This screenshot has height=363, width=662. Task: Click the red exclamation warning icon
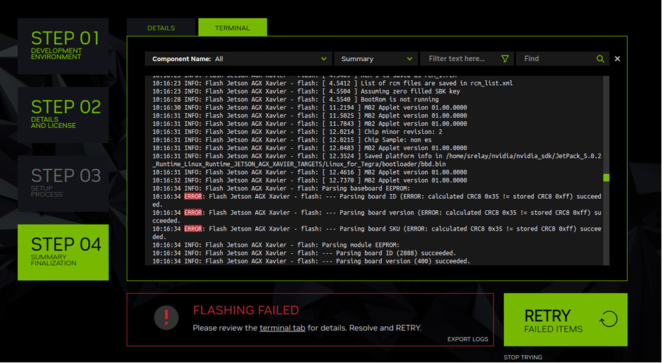point(167,318)
